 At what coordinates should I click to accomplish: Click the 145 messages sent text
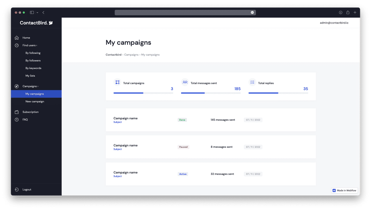coord(223,120)
